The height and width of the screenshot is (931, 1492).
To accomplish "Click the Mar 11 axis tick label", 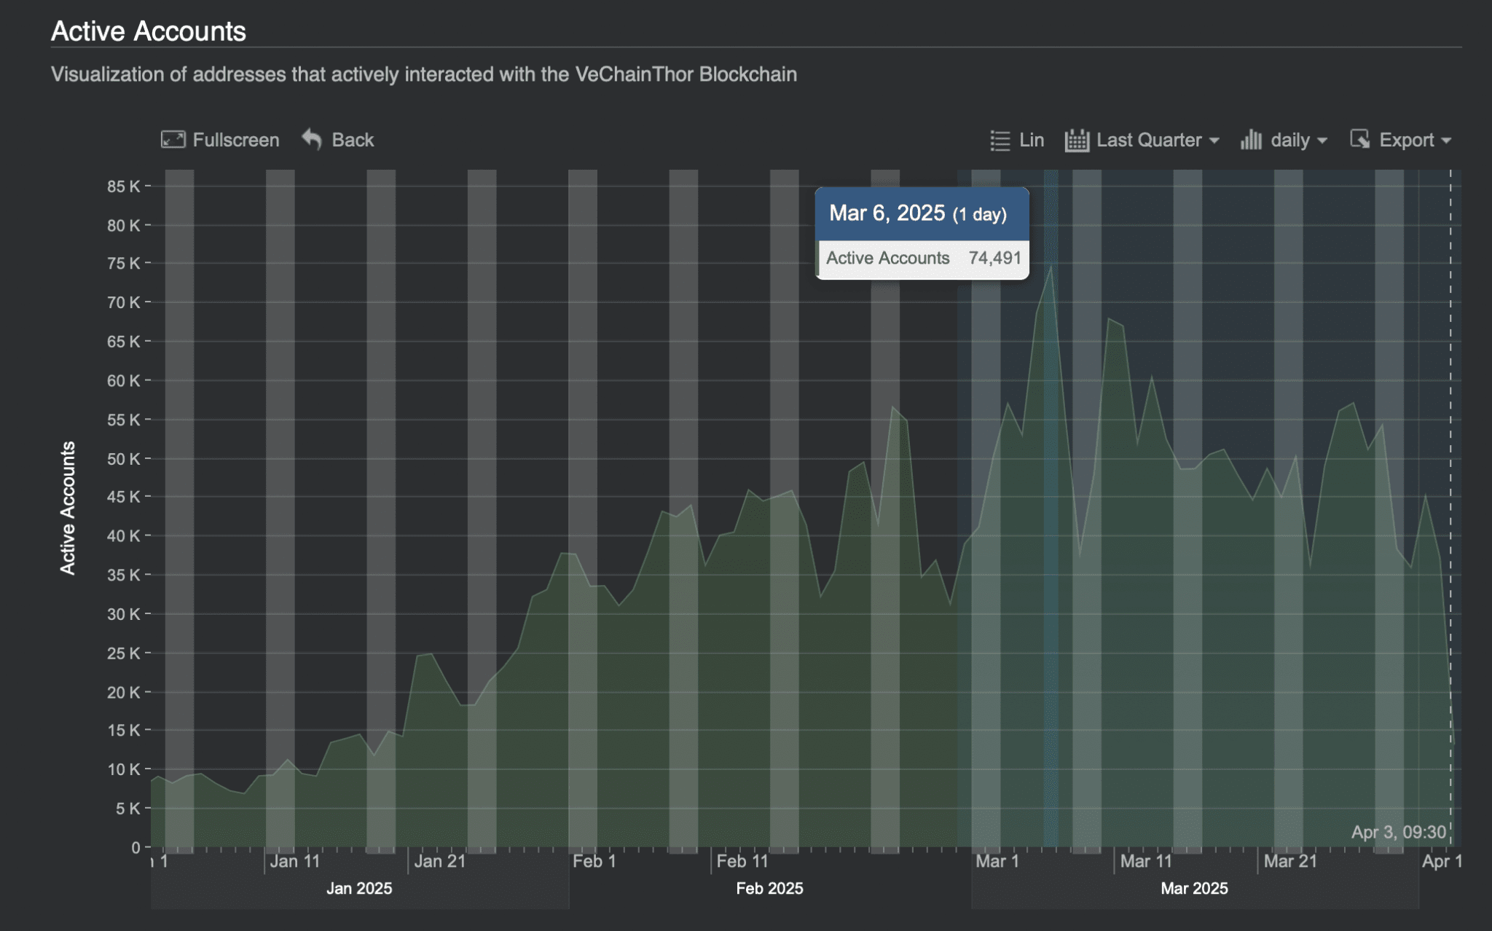I will pyautogui.click(x=1146, y=861).
